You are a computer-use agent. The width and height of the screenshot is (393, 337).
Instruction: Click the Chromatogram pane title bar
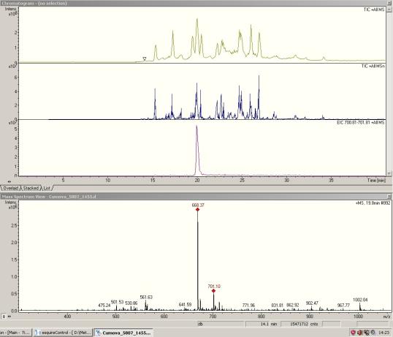193,3
